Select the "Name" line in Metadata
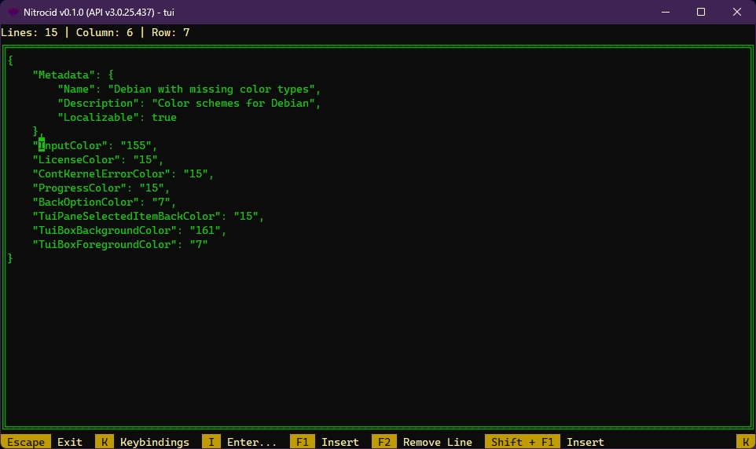The width and height of the screenshot is (756, 449). click(189, 89)
